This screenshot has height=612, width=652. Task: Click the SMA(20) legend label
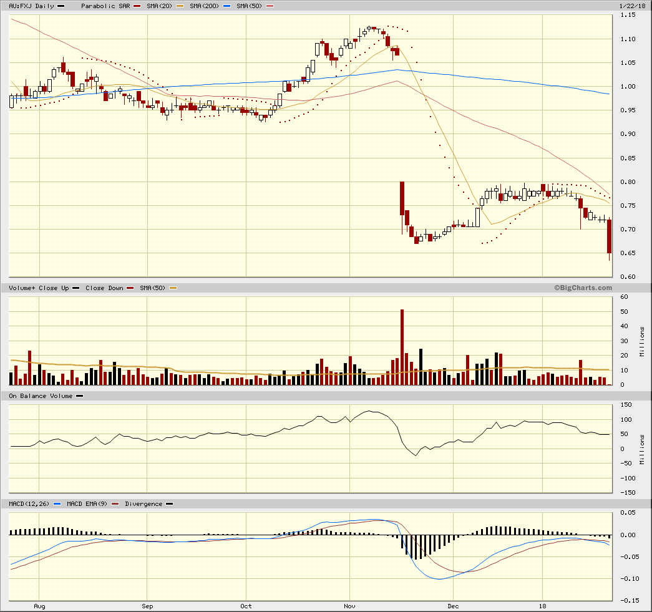click(159, 6)
